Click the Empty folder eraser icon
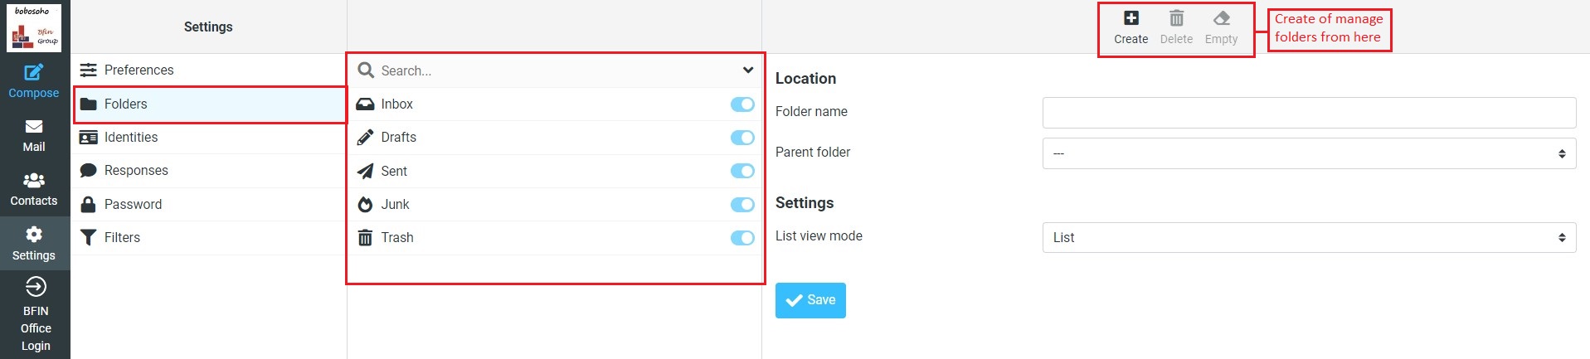Screen dimensions: 1590x359 (1221, 18)
